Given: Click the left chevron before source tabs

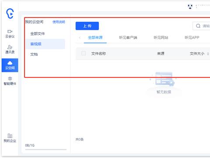Looking at the screenshot, I should pyautogui.click(x=80, y=38).
